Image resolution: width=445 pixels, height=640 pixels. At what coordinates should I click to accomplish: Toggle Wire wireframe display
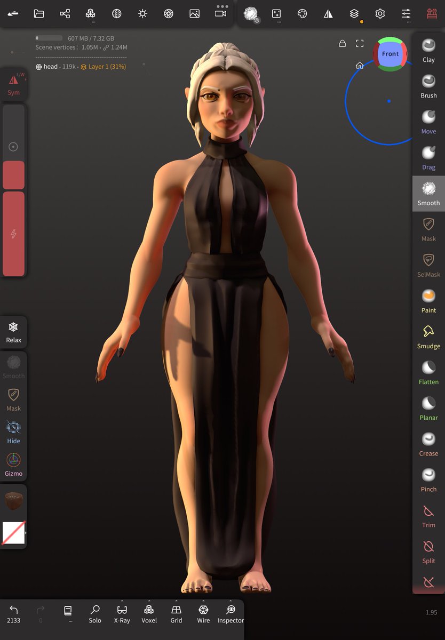tap(203, 614)
